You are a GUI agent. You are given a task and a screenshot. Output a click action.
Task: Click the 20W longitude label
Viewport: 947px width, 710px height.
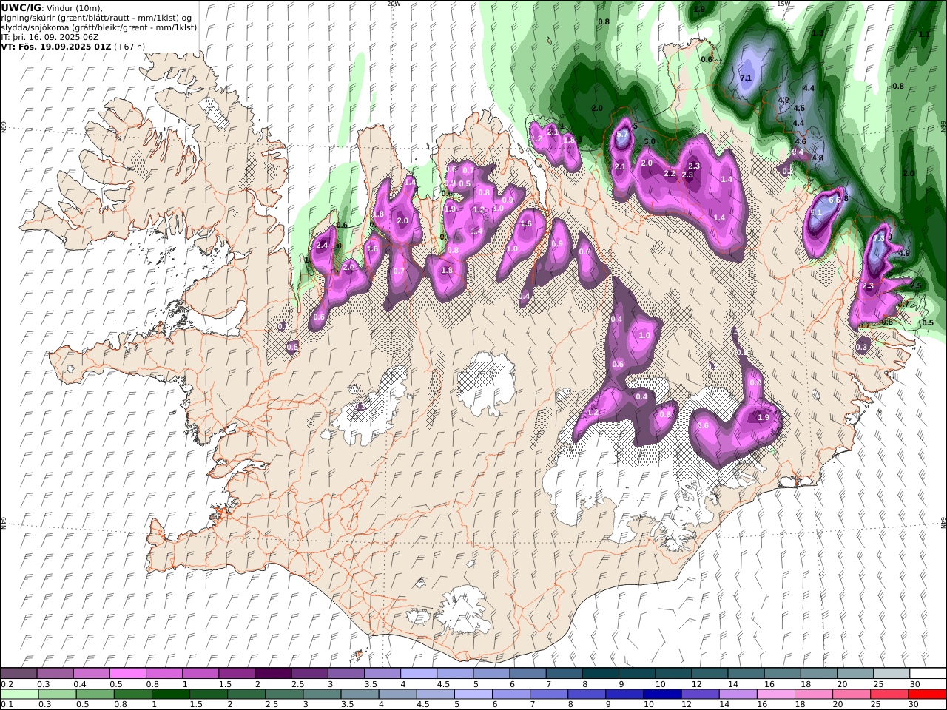click(x=394, y=4)
